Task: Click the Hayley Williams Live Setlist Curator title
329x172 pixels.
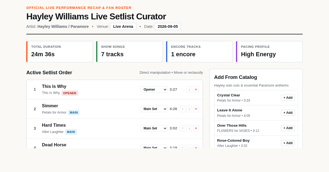Action: click(x=96, y=16)
